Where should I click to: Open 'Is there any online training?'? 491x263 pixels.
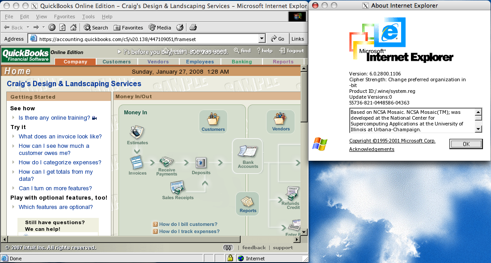(55, 118)
